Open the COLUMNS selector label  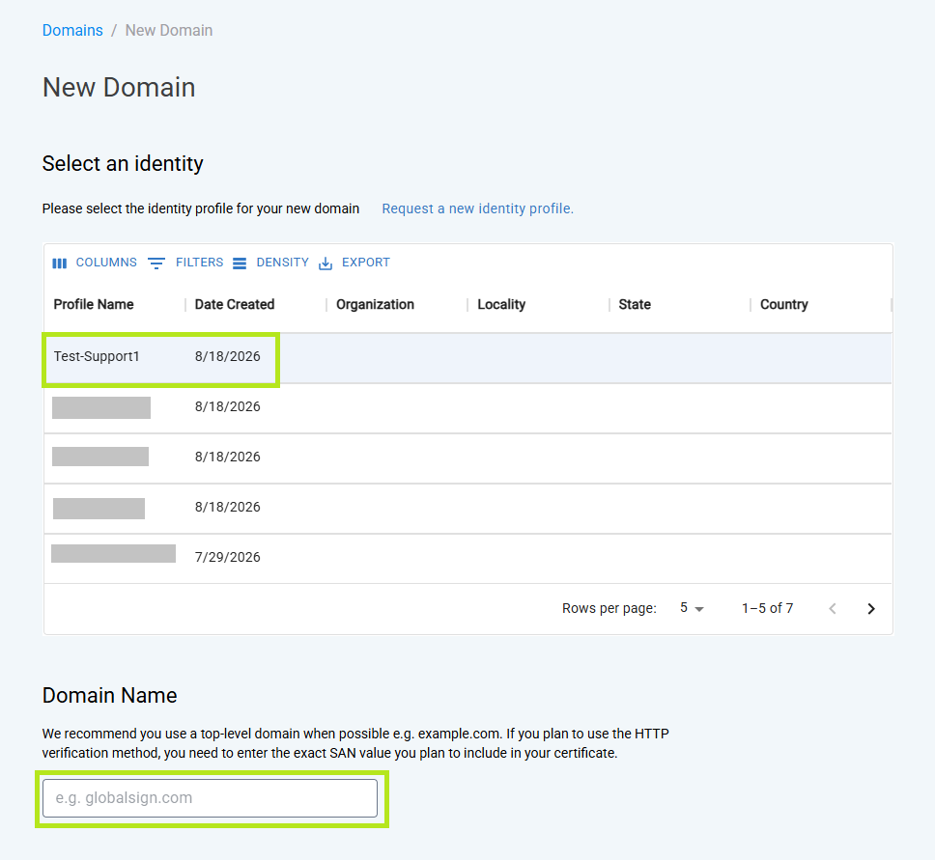106,263
